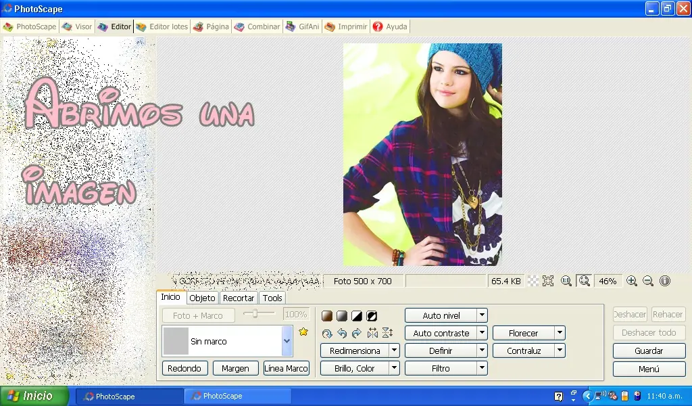Expand the Definir dropdown arrow
692x406 pixels.
click(x=482, y=351)
